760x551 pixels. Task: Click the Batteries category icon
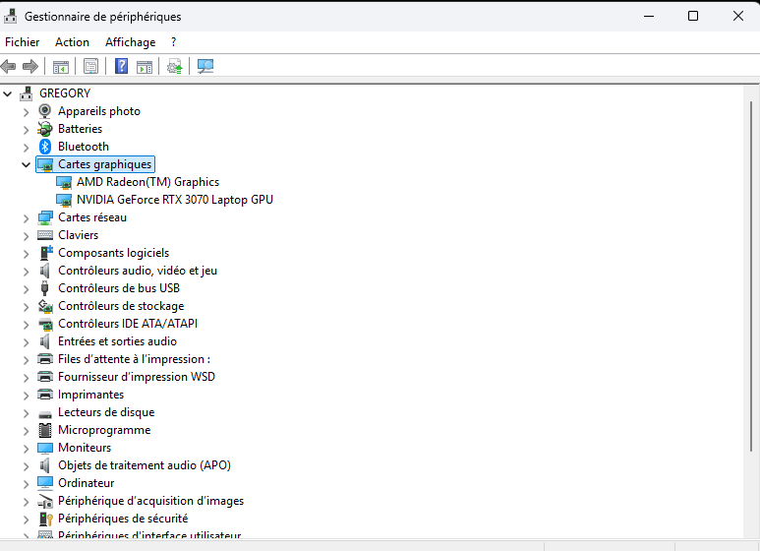coord(45,129)
